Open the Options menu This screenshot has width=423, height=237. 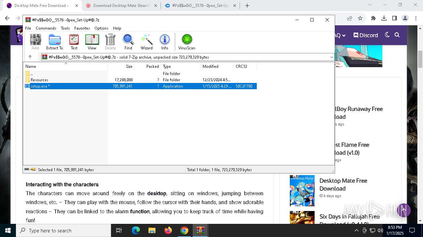(101, 28)
